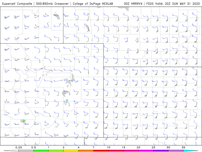
Task: Click the 'College of DuPage NEXLAB' text
Action: (x=93, y=4)
